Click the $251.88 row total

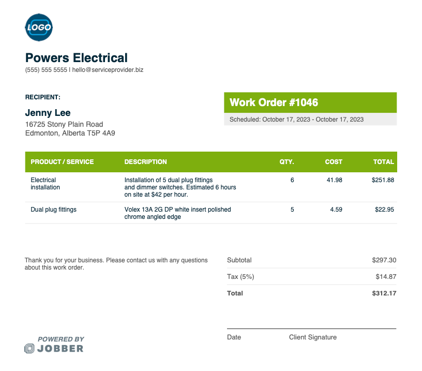383,180
